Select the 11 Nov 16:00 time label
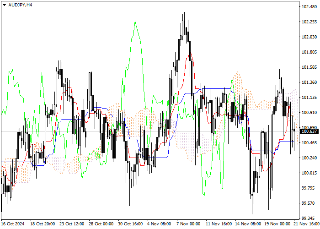Image resolution: width=320 pixels, height=229 pixels. (x=219, y=224)
